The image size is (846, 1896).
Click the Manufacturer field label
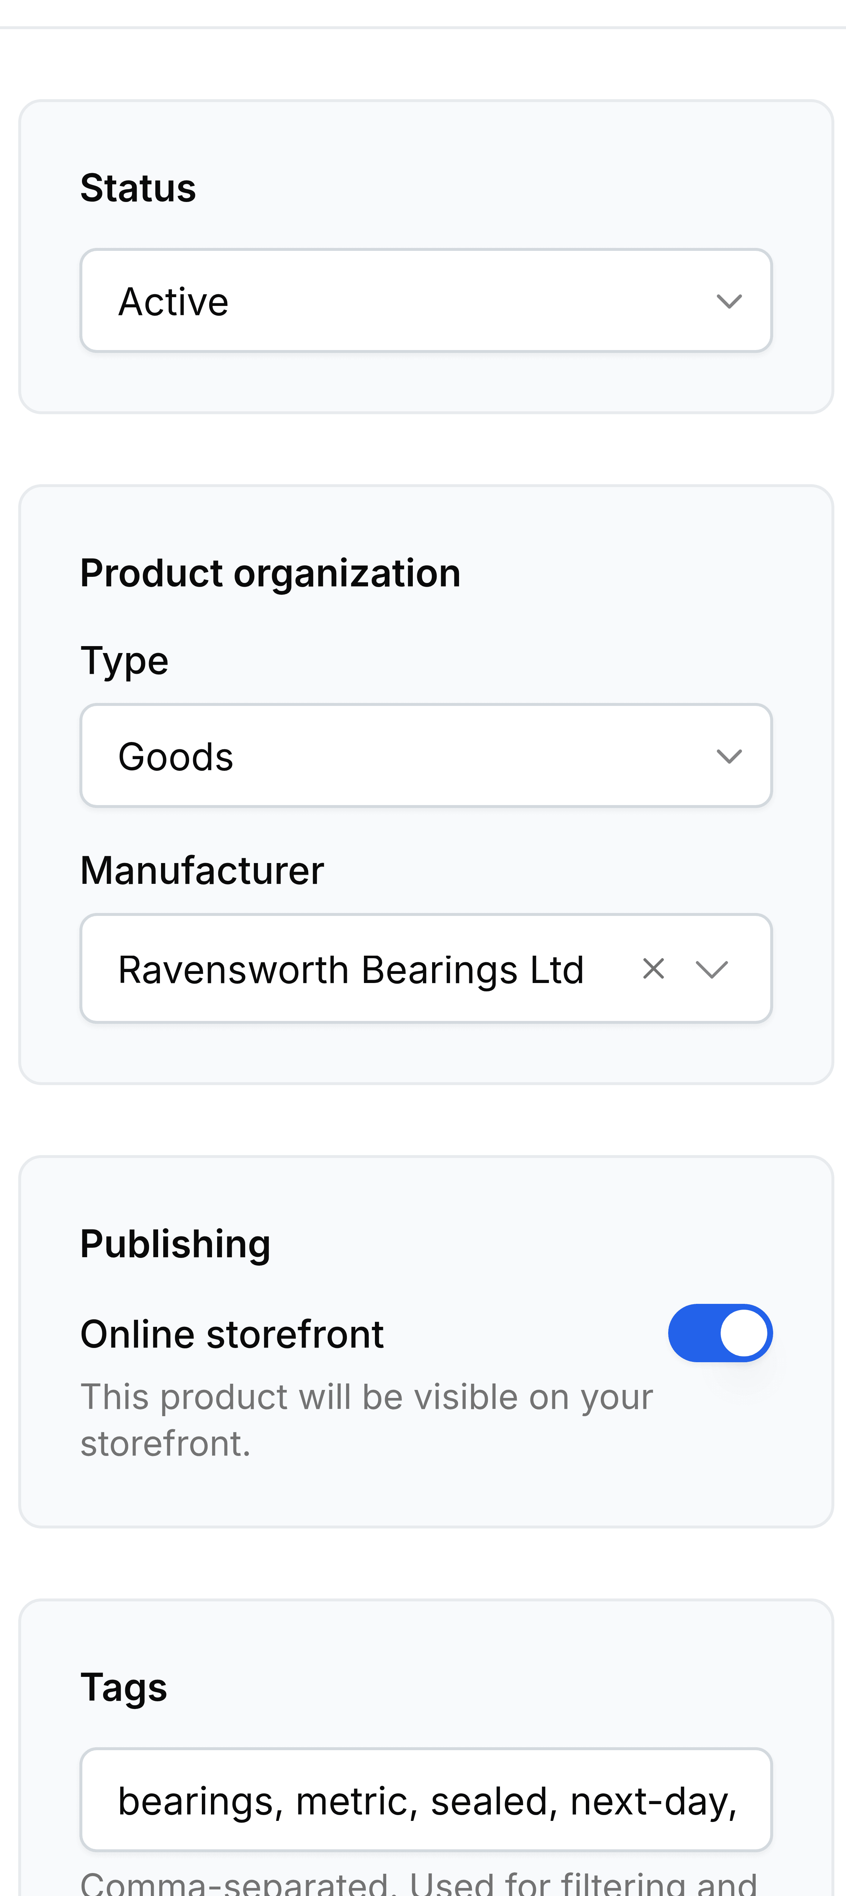click(201, 870)
